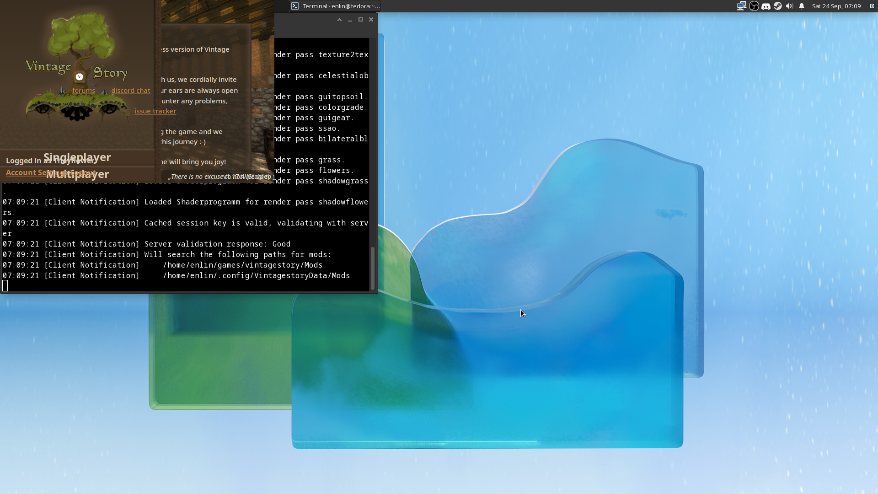The height and width of the screenshot is (494, 878).
Task: Maximize the terminal window
Action: pos(360,20)
